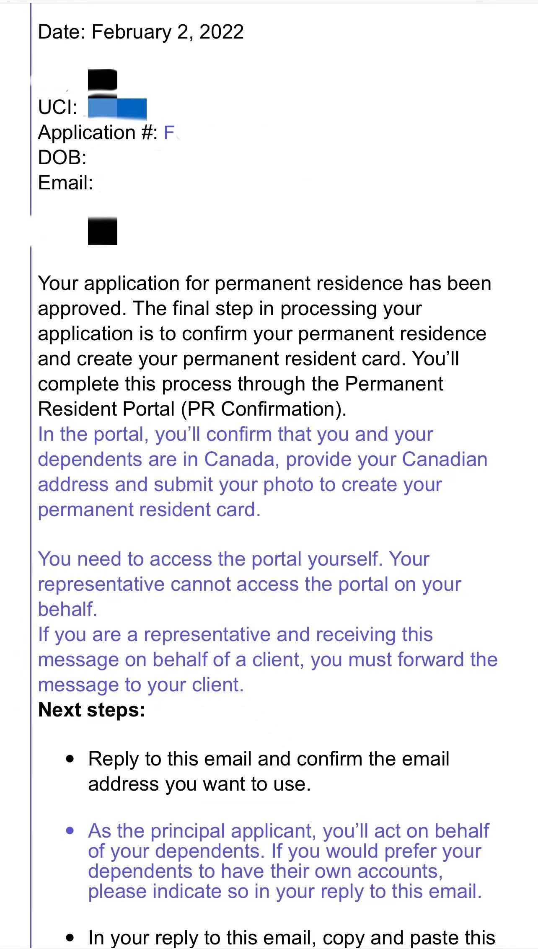Viewport: 538px width, 949px height.
Task: Click the 'Next steps:' bold heading
Action: point(91,710)
